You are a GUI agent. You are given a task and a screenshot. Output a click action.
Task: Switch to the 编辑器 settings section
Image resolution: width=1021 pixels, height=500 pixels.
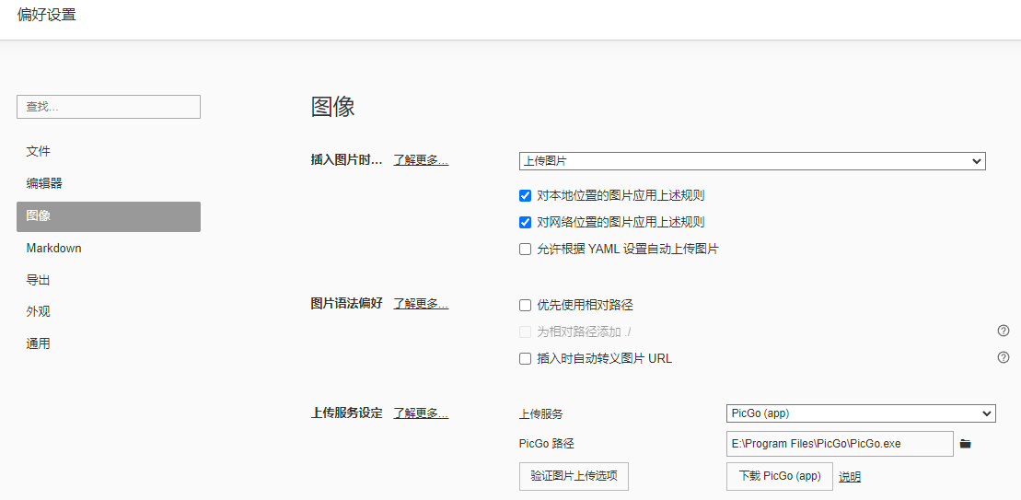(44, 183)
